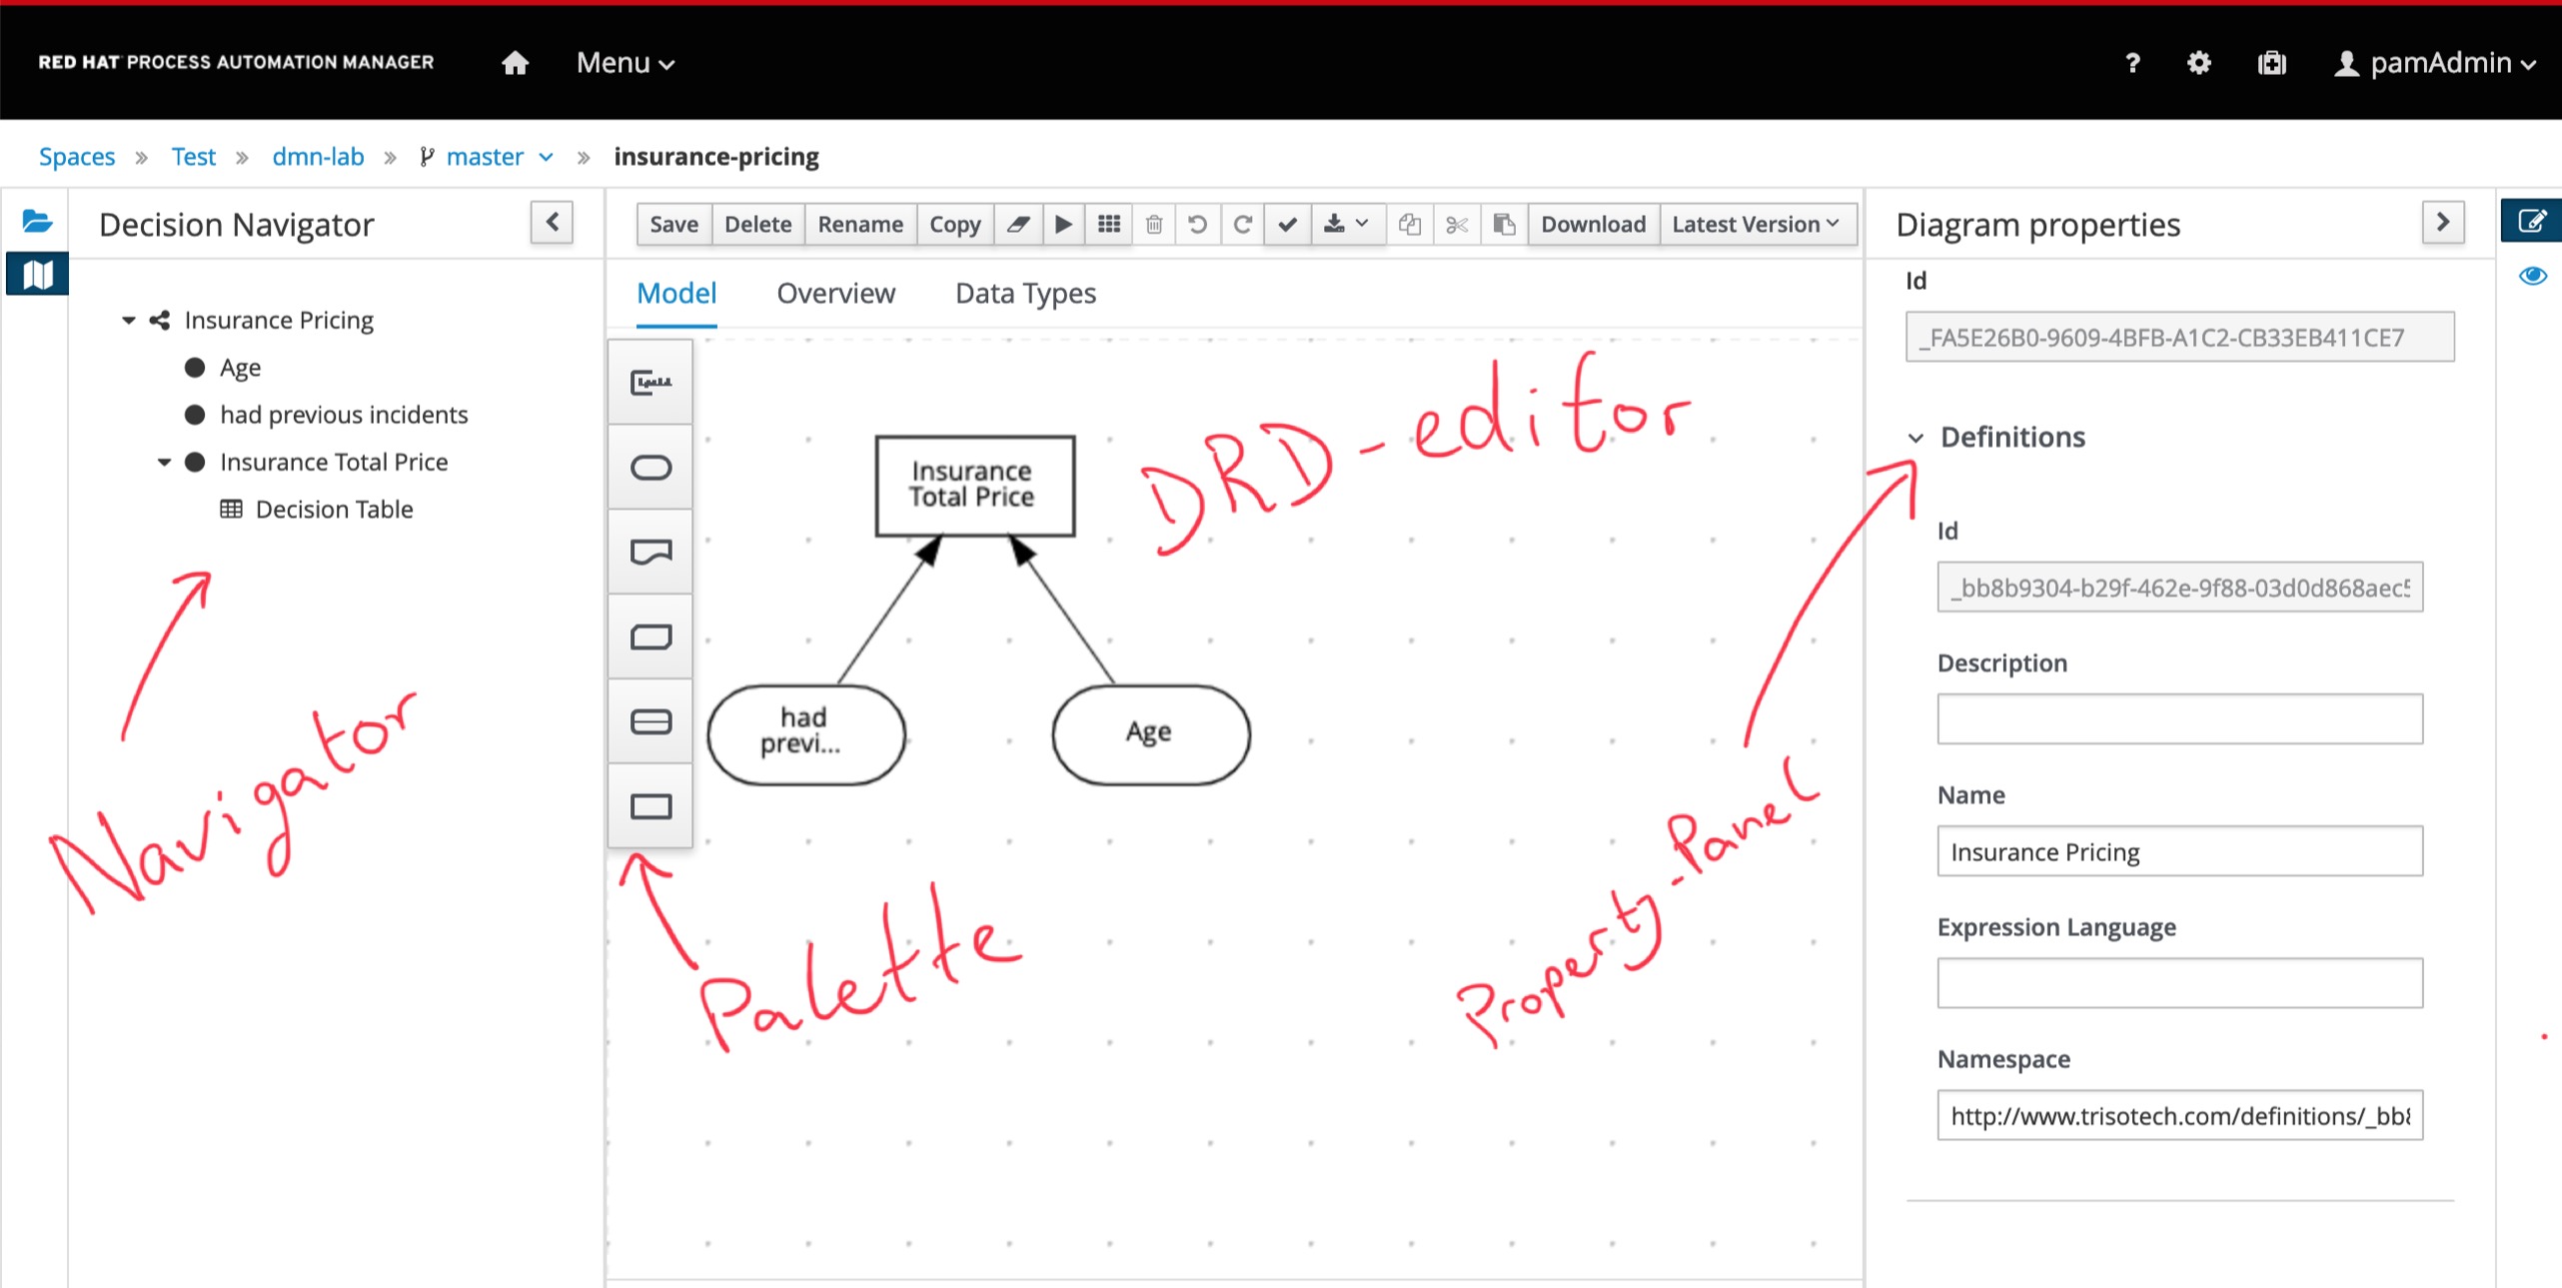Toggle the eye preview icon in right sidebar

[x=2532, y=275]
